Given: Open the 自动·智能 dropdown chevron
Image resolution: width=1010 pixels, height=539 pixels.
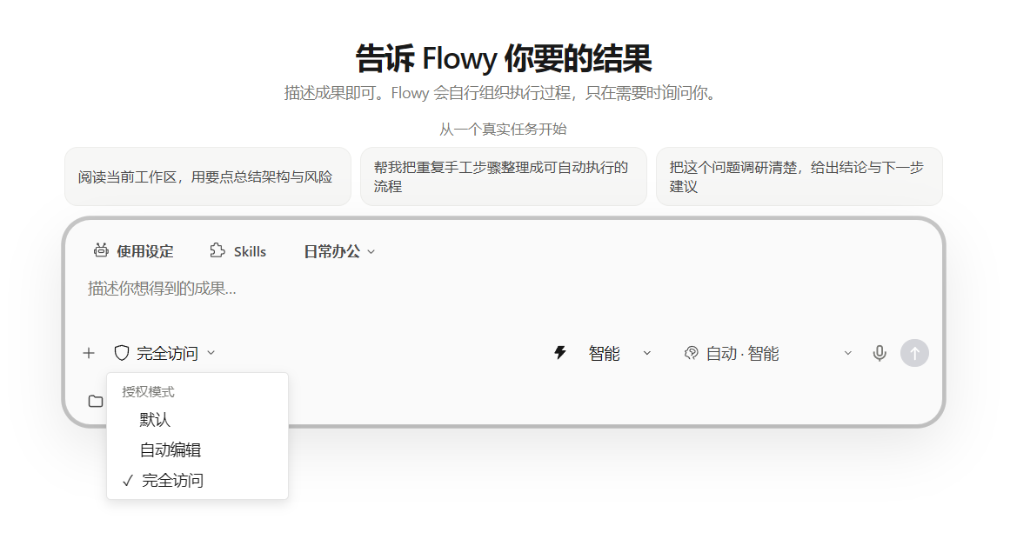Looking at the screenshot, I should tap(847, 353).
